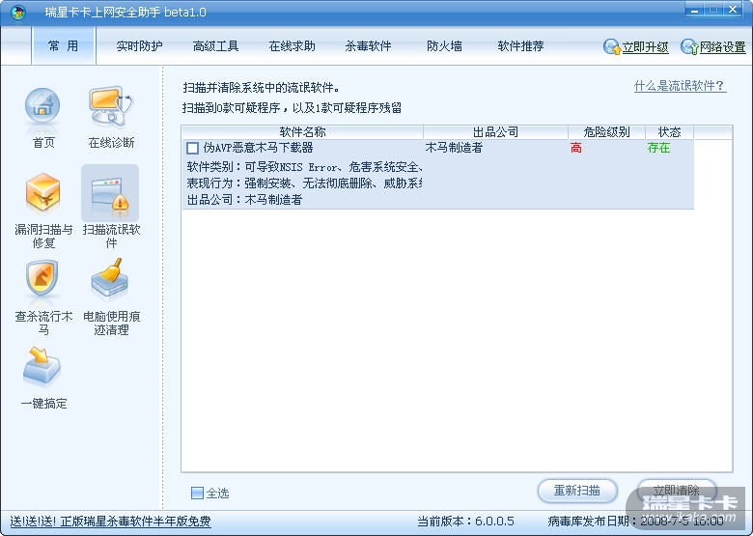Image resolution: width=753 pixels, height=536 pixels.
Task: Open 漏洞扫描与修复 vulnerability scan
Action: tap(42, 194)
